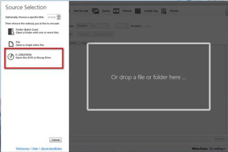Image resolution: width=228 pixels, height=152 pixels.
Task: Open the Preferences link
Action: coord(23,149)
